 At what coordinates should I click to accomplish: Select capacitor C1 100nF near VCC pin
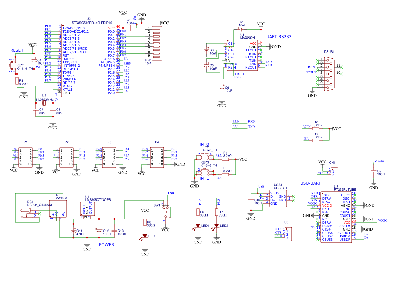click(130, 28)
